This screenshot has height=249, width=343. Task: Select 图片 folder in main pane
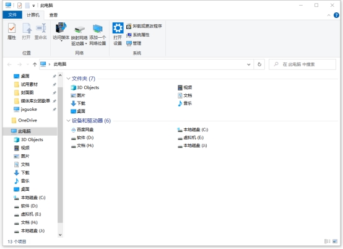[x=78, y=95]
